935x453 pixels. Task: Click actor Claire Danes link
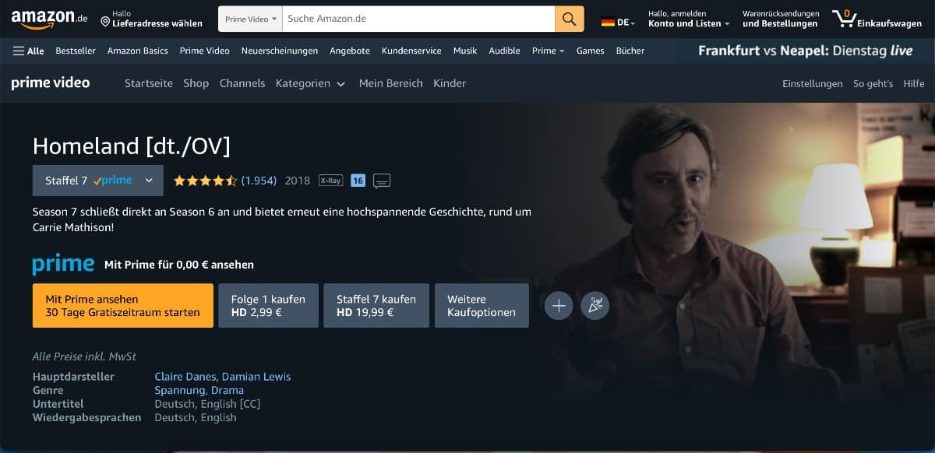coord(185,377)
